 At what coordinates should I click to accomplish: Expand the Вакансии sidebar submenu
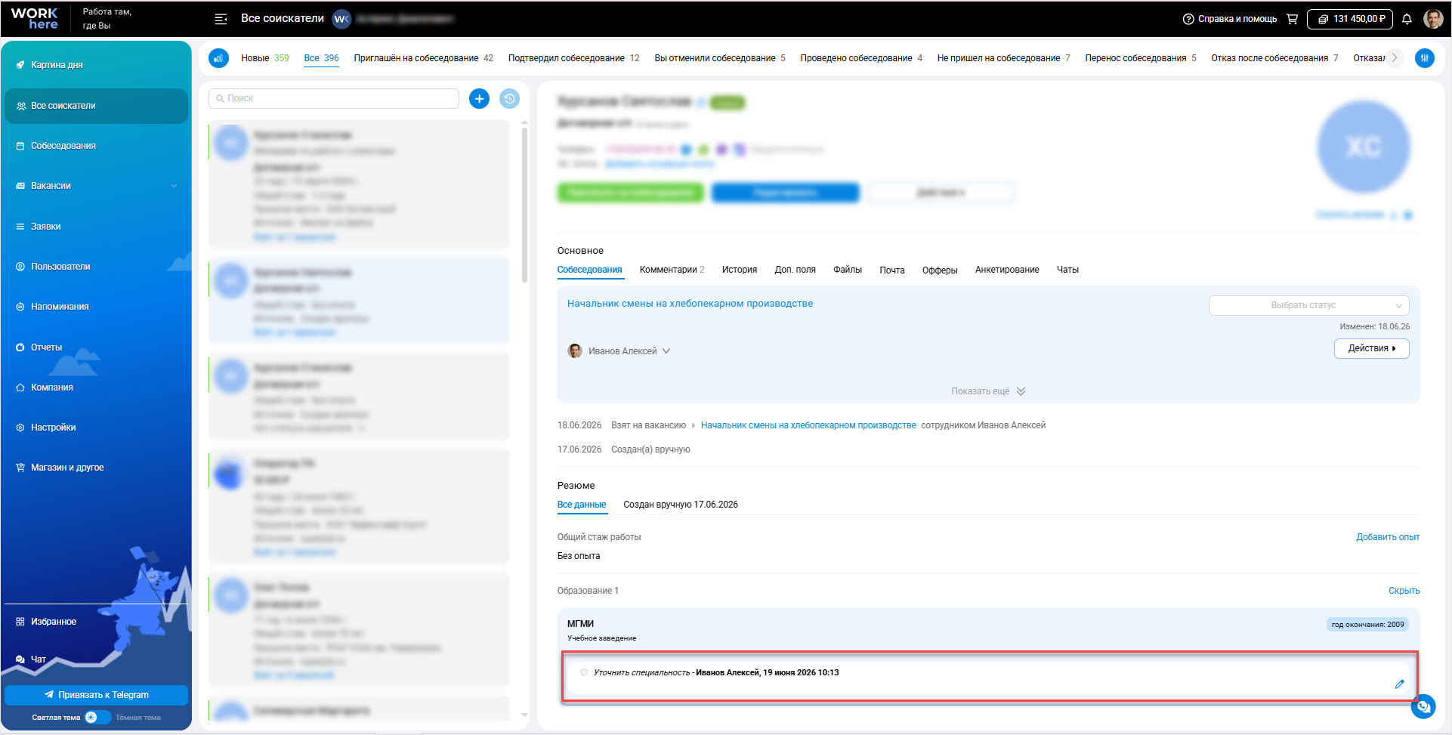click(x=174, y=186)
